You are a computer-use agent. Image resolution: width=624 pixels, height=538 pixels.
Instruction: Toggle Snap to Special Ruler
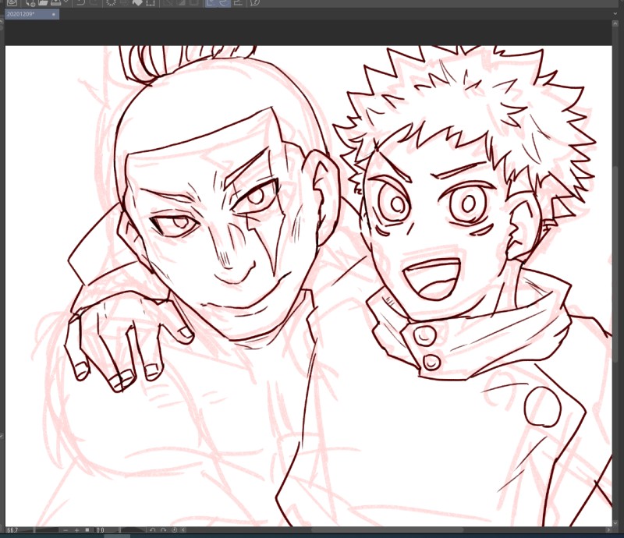point(224,3)
